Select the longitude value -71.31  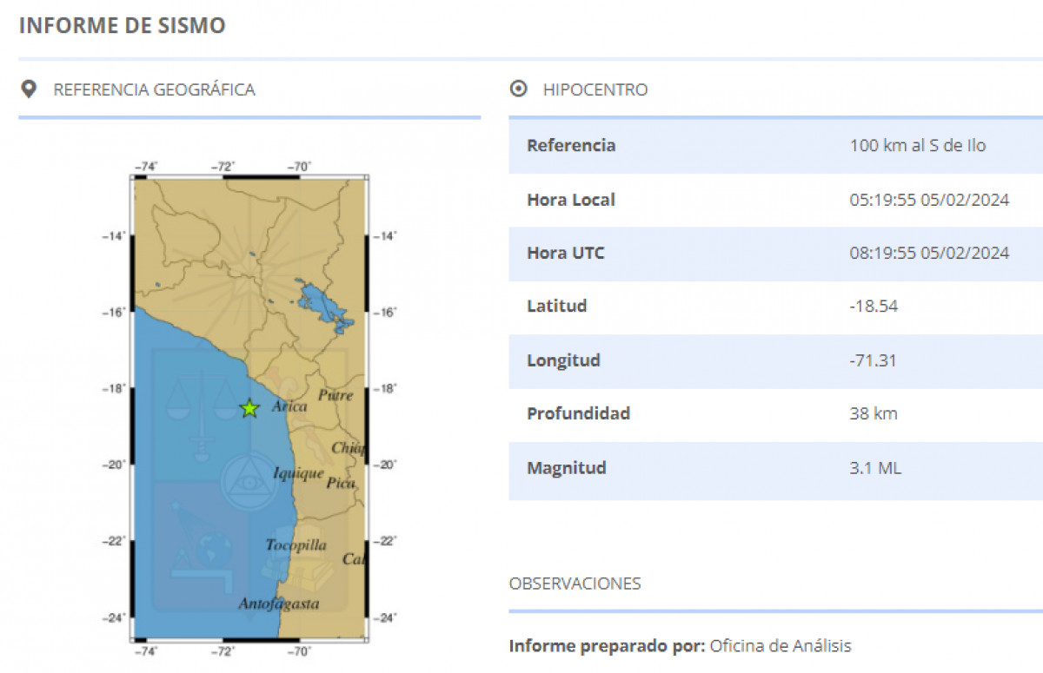pos(873,360)
